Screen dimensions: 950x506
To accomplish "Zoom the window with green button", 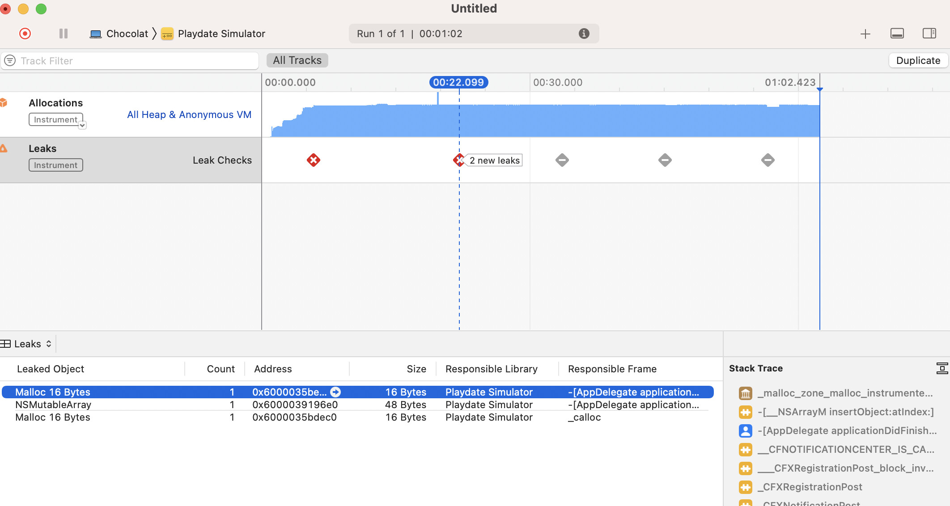I will (x=41, y=8).
